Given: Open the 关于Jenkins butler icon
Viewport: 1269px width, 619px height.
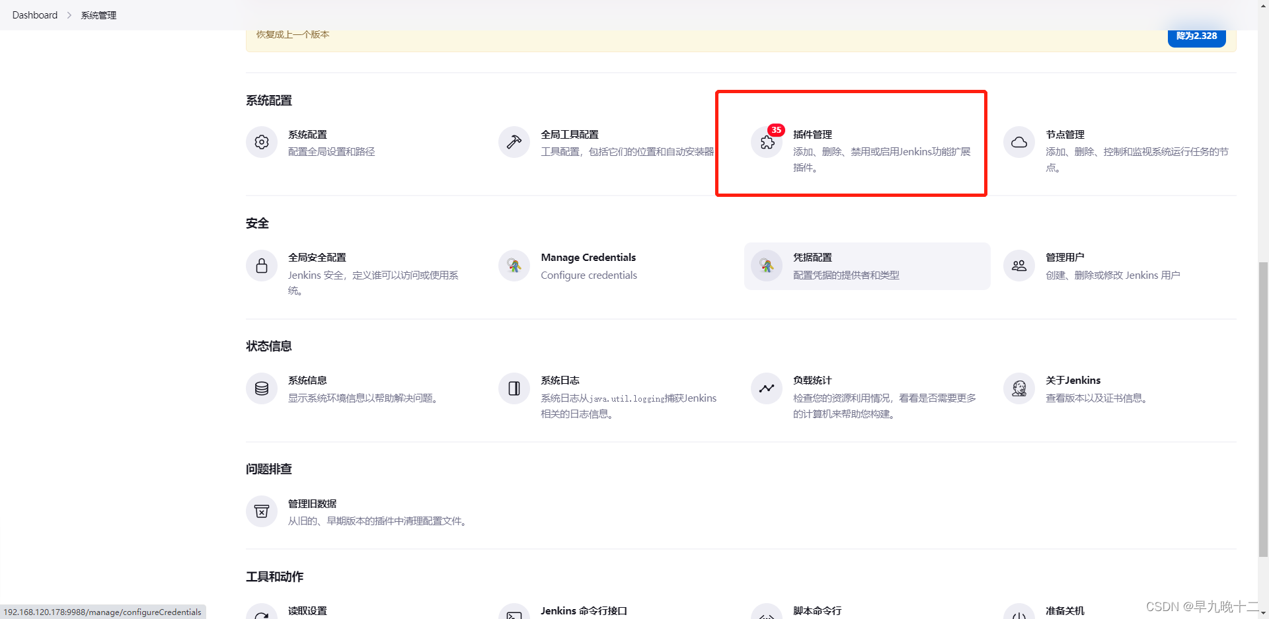Looking at the screenshot, I should [1019, 388].
